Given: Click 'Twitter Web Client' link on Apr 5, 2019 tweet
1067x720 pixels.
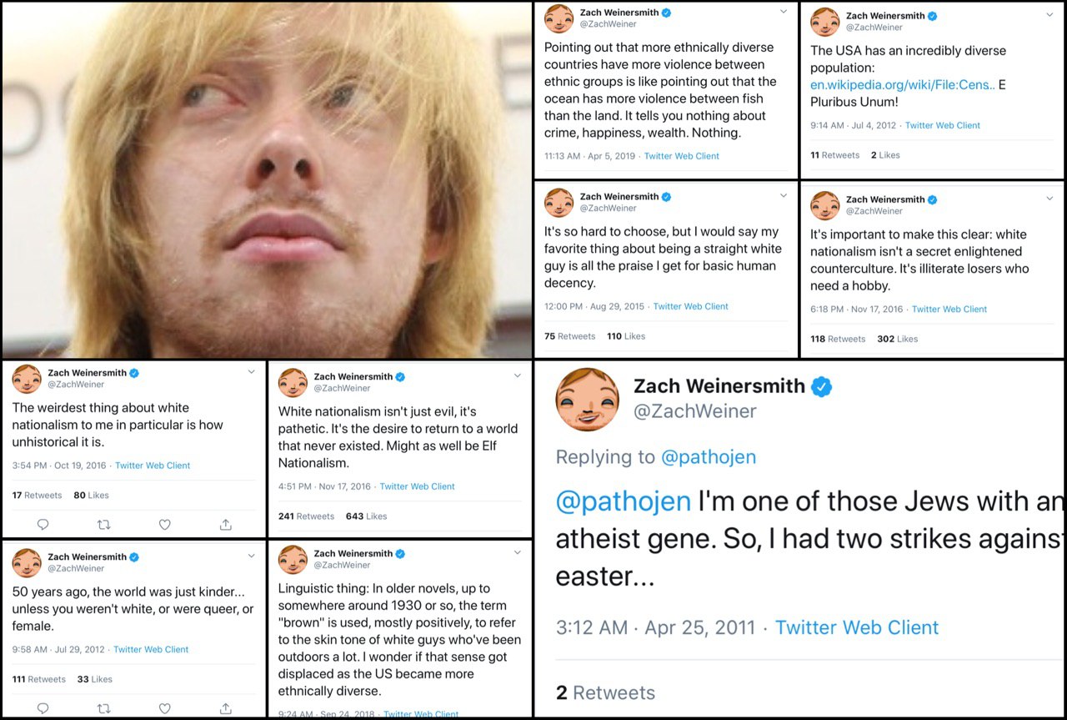Looking at the screenshot, I should point(681,156).
